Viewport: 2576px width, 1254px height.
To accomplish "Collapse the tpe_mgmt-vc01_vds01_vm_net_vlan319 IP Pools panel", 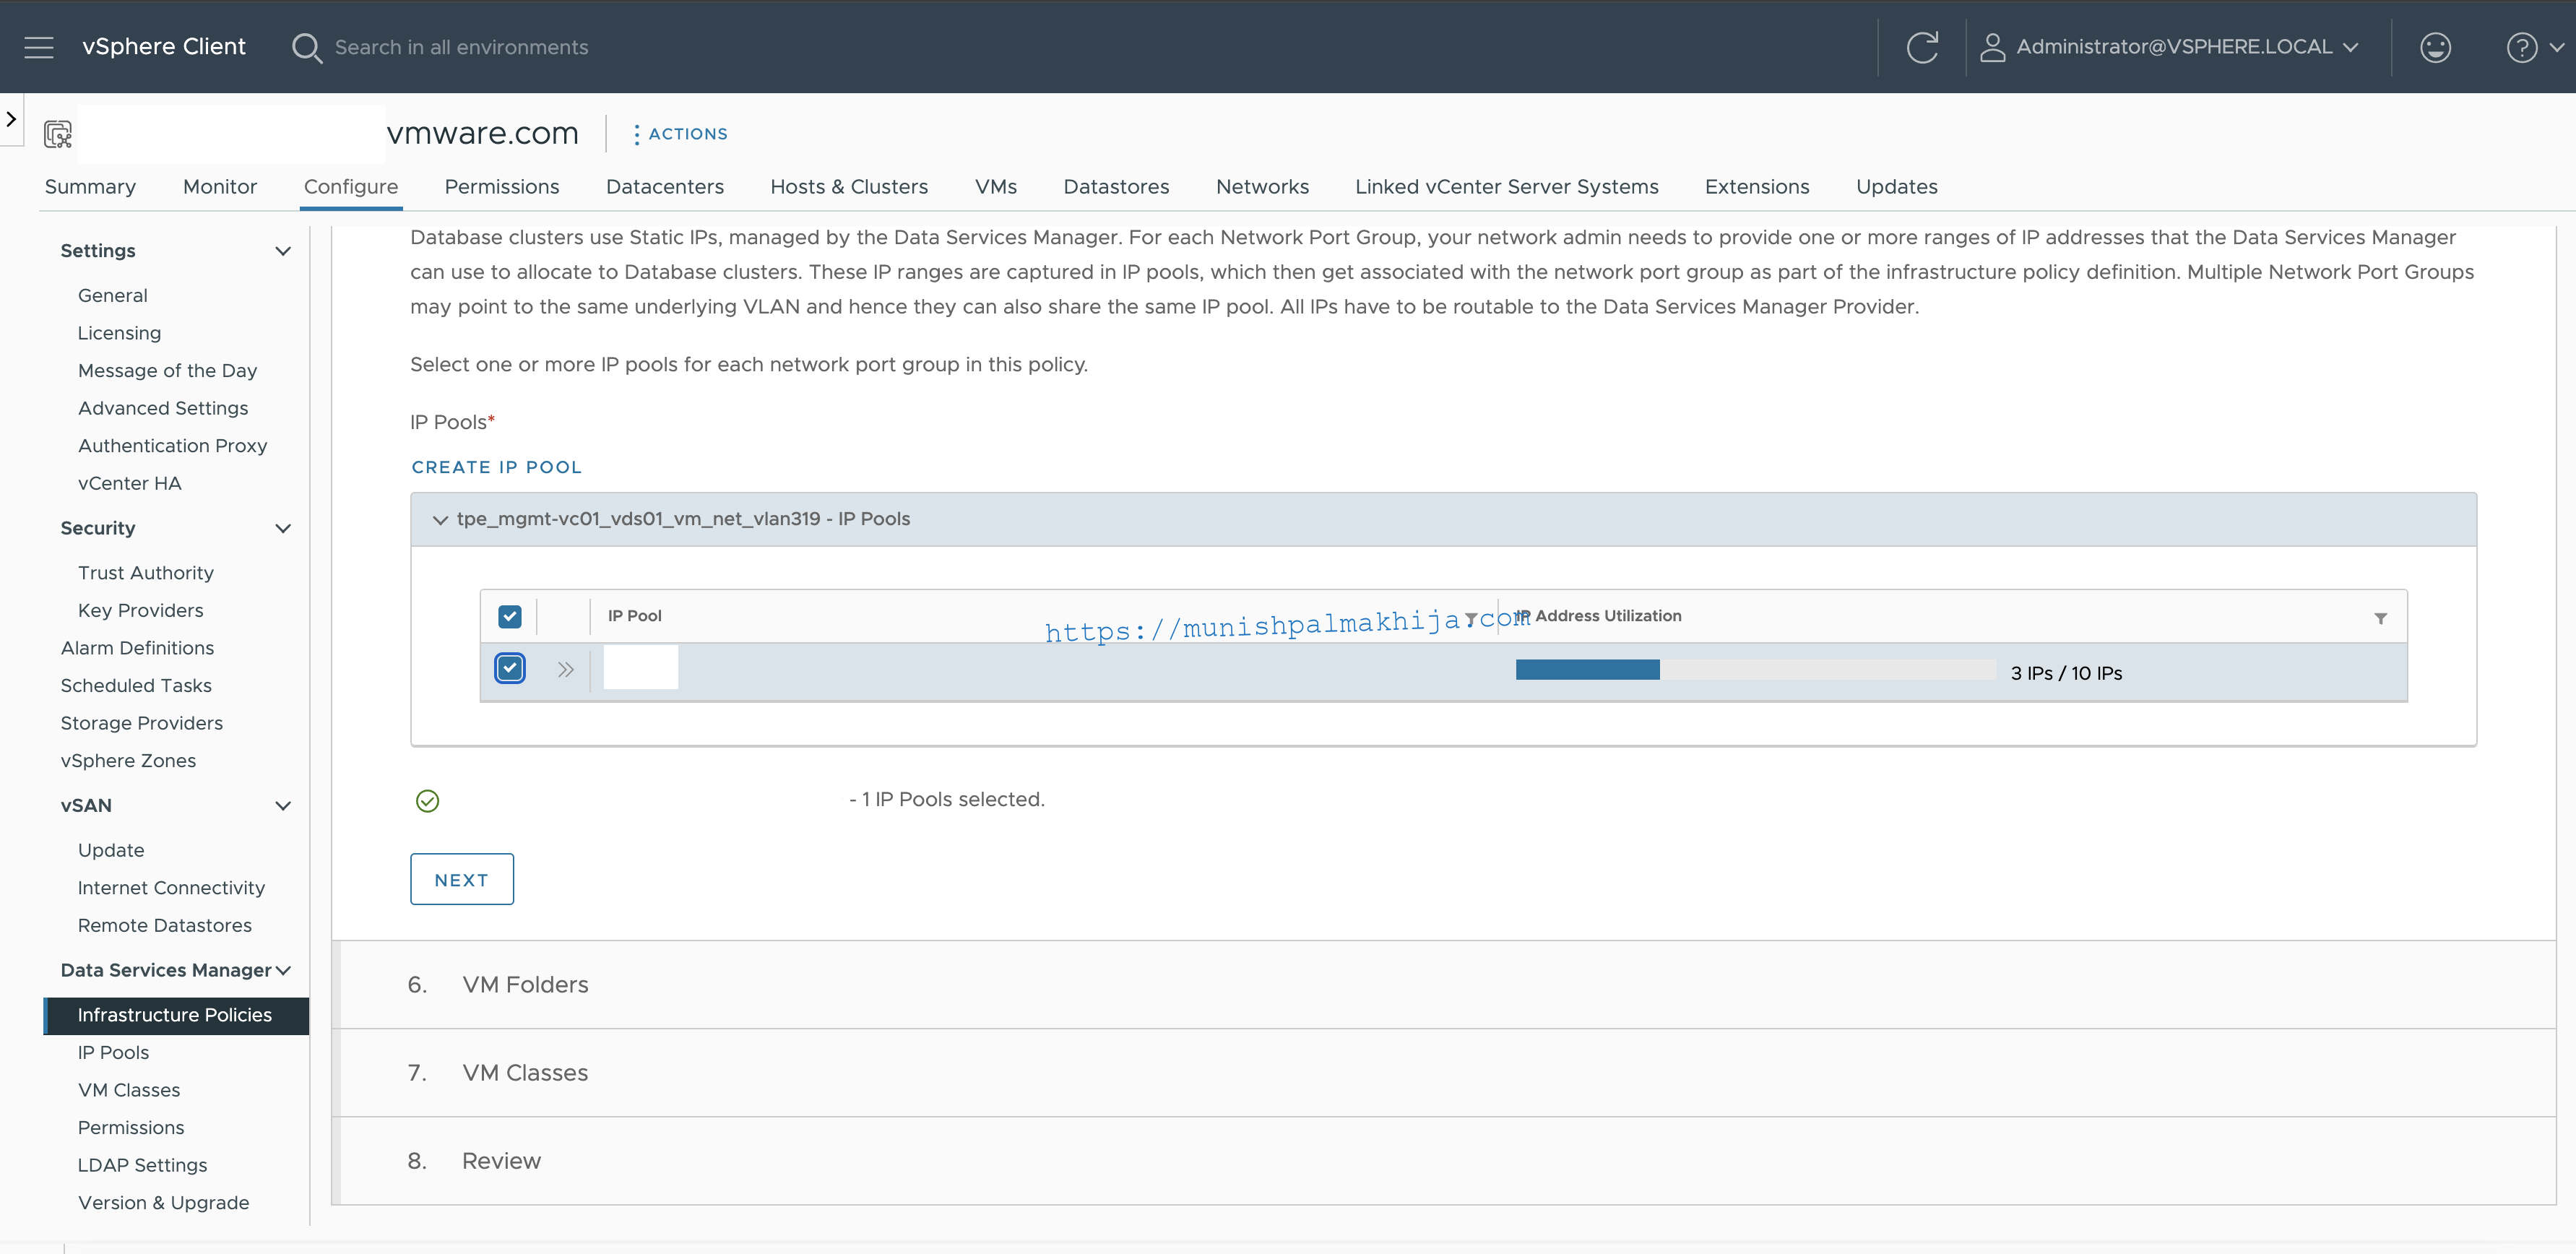I will (440, 519).
